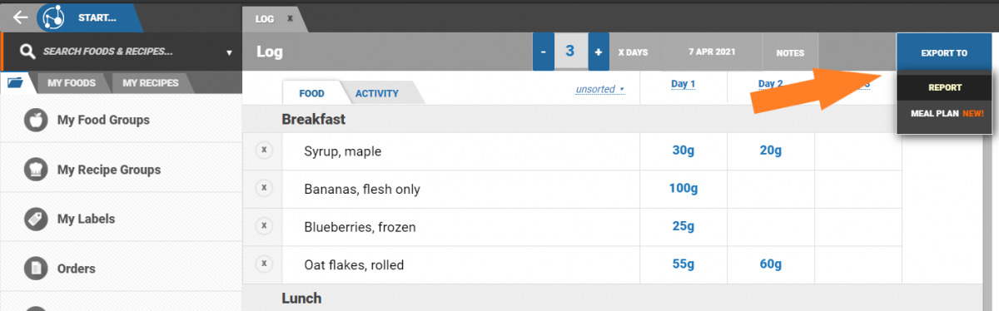
Task: Open My Recipe Groups chef hat icon
Action: click(x=36, y=170)
